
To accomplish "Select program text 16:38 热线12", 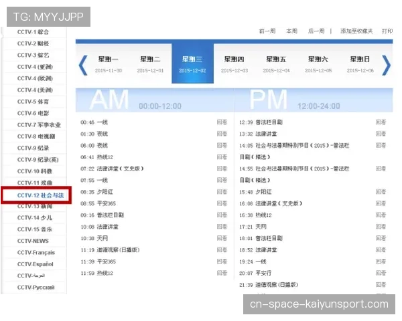I will tap(255, 215).
